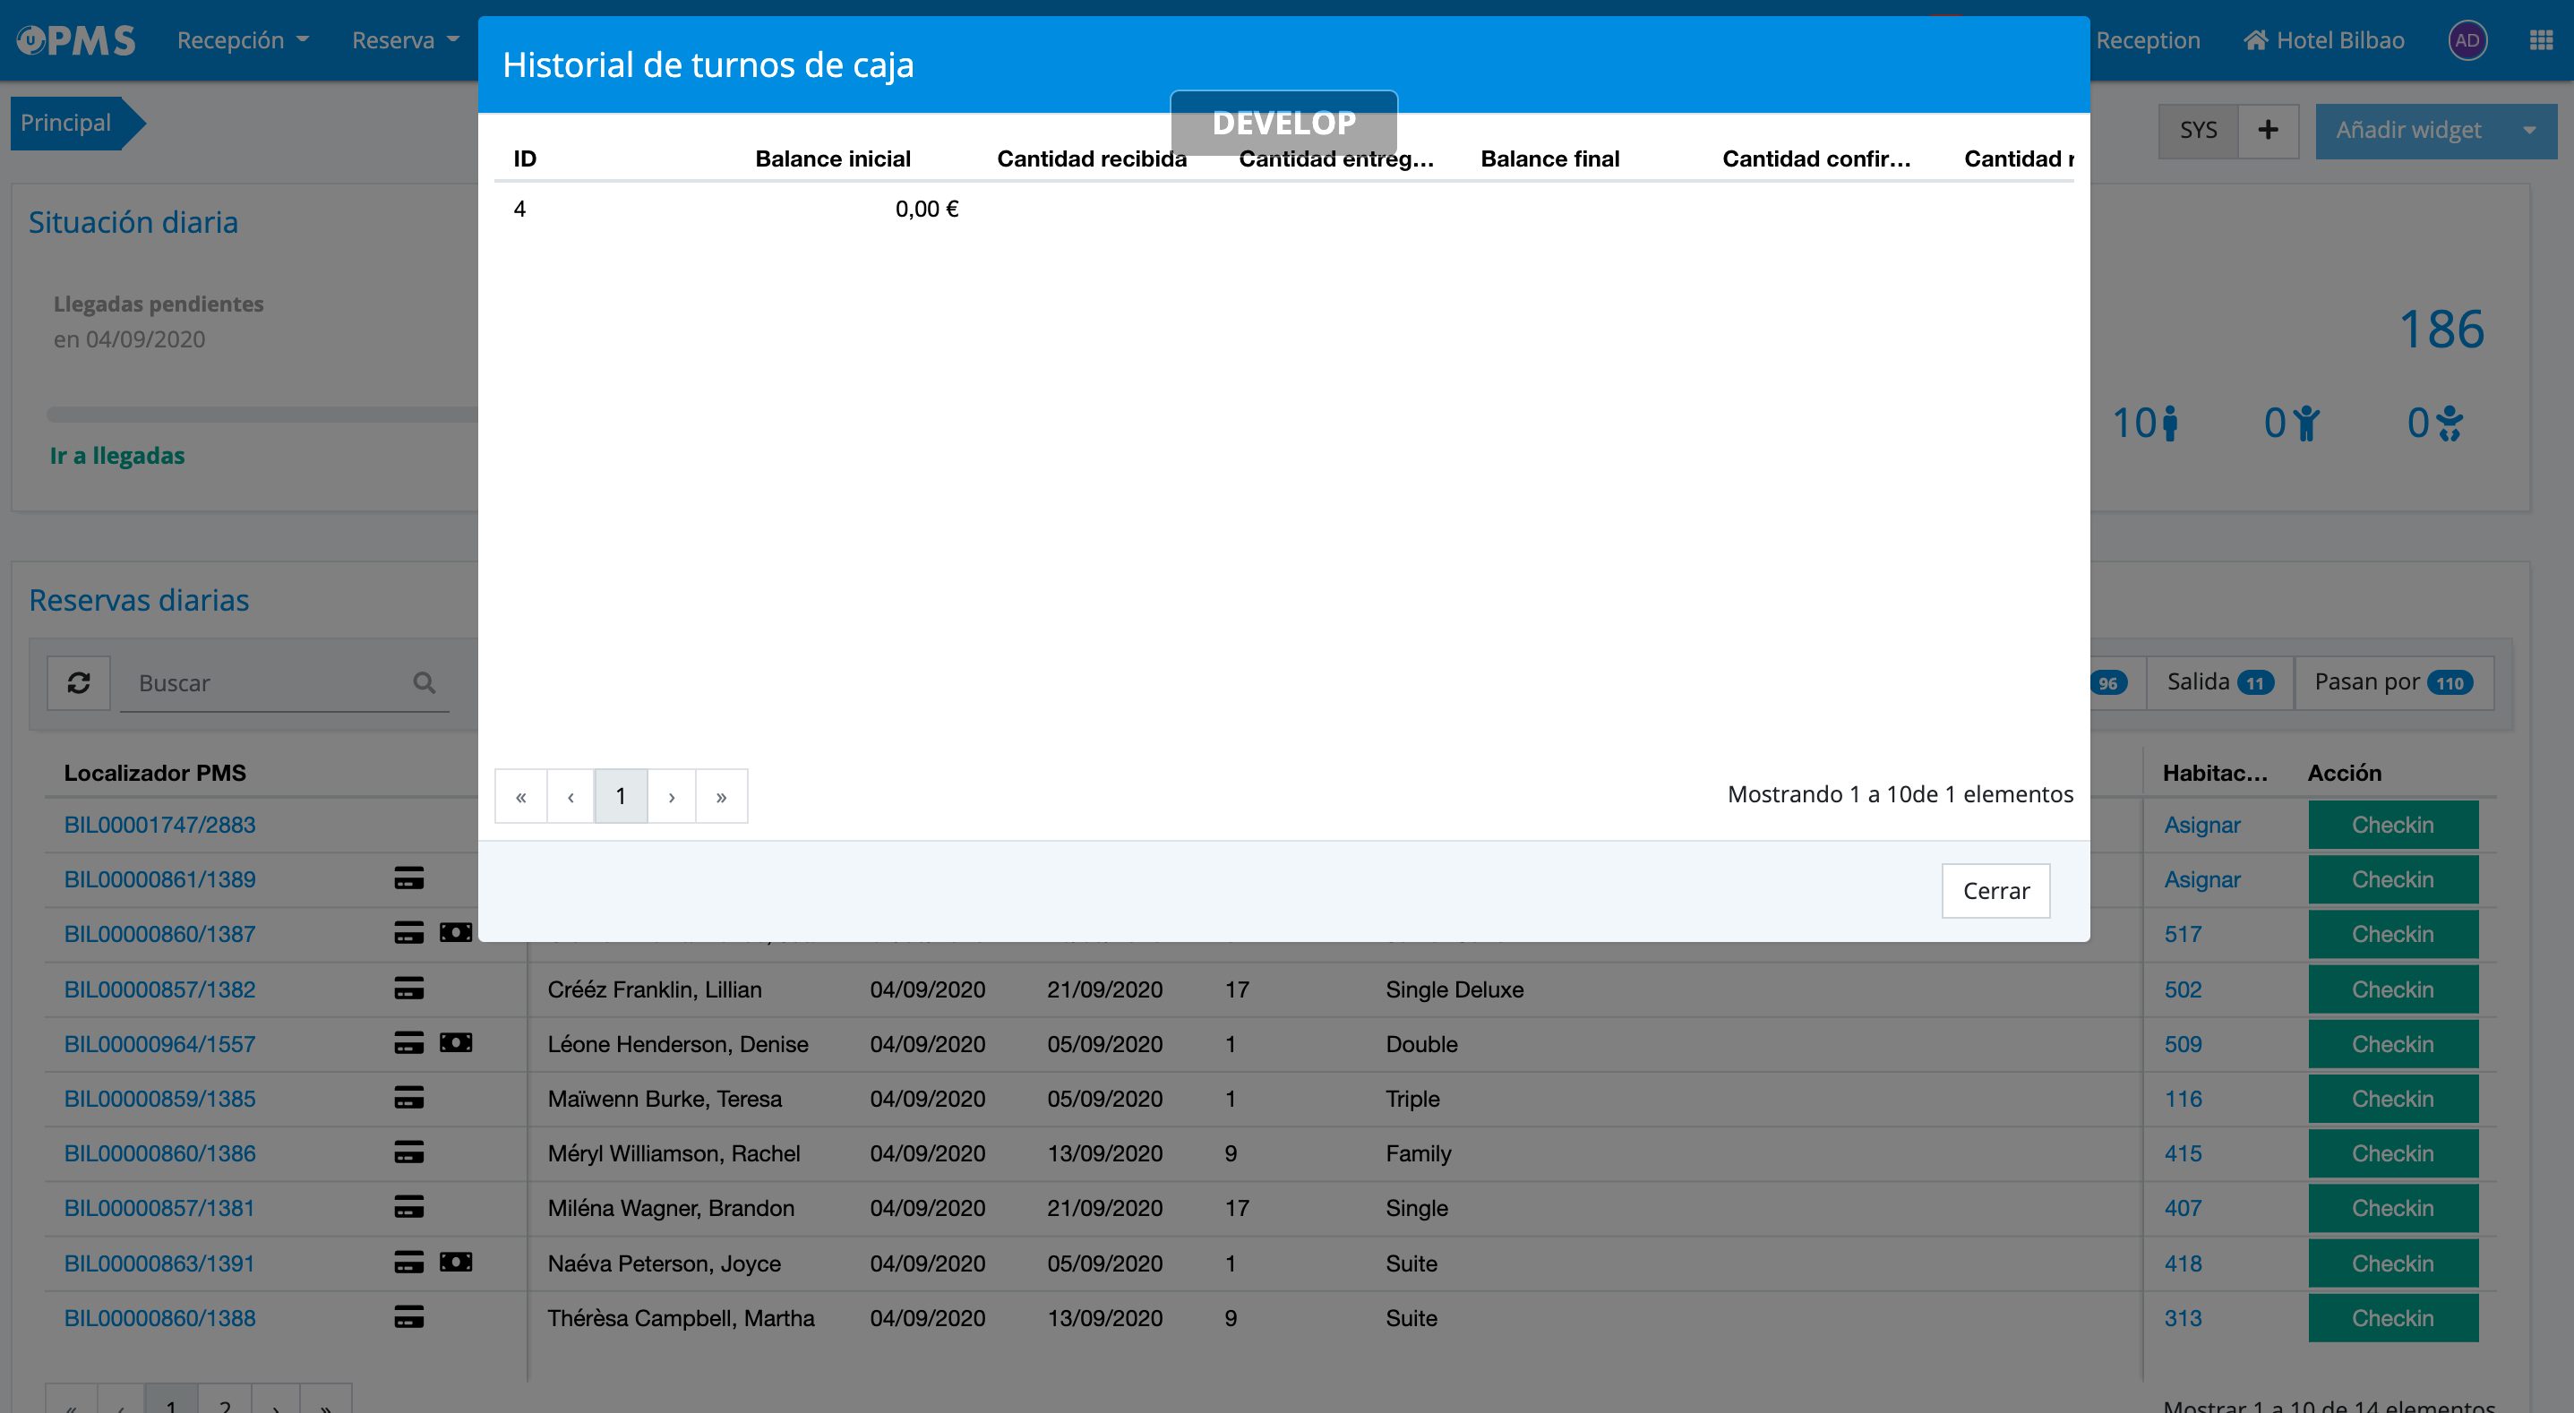Screen dimensions: 2574x1413
Task: Click credit card icon for BIL00000861/1389
Action: 408,878
